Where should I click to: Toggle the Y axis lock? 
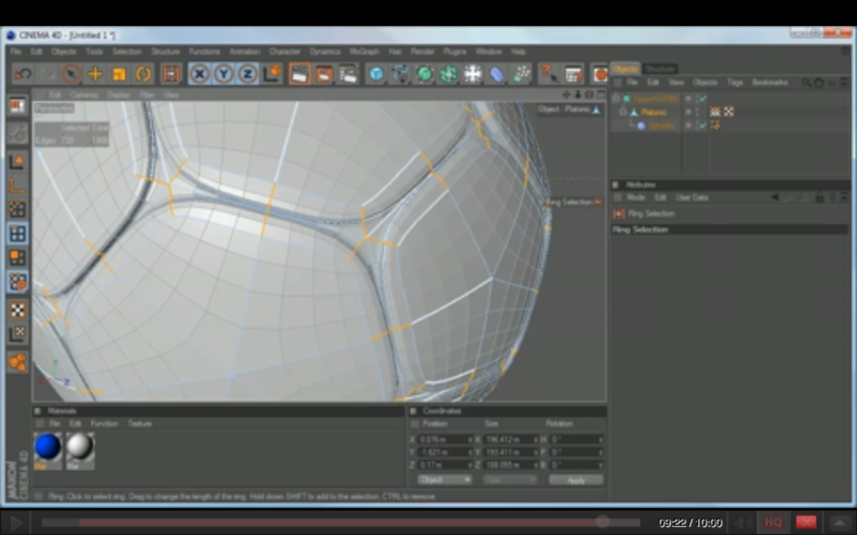point(224,74)
